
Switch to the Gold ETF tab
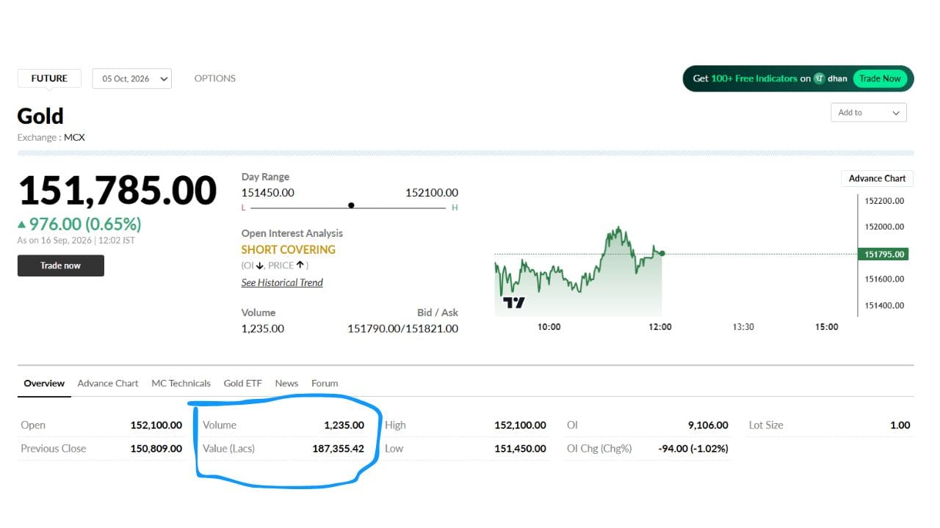242,383
